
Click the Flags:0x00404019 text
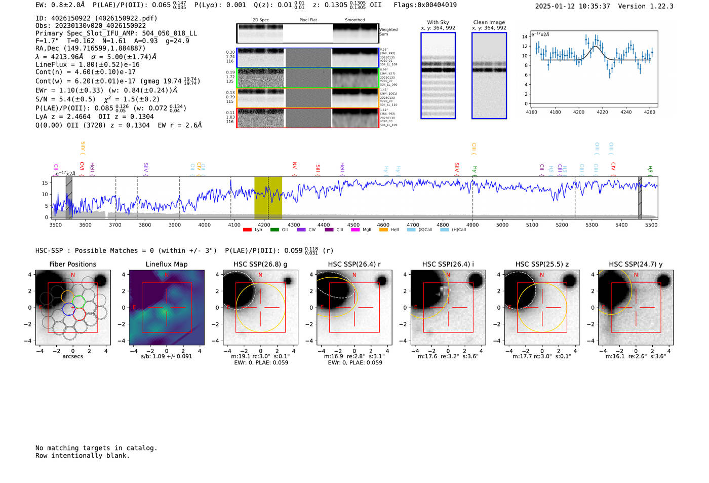pyautogui.click(x=425, y=5)
